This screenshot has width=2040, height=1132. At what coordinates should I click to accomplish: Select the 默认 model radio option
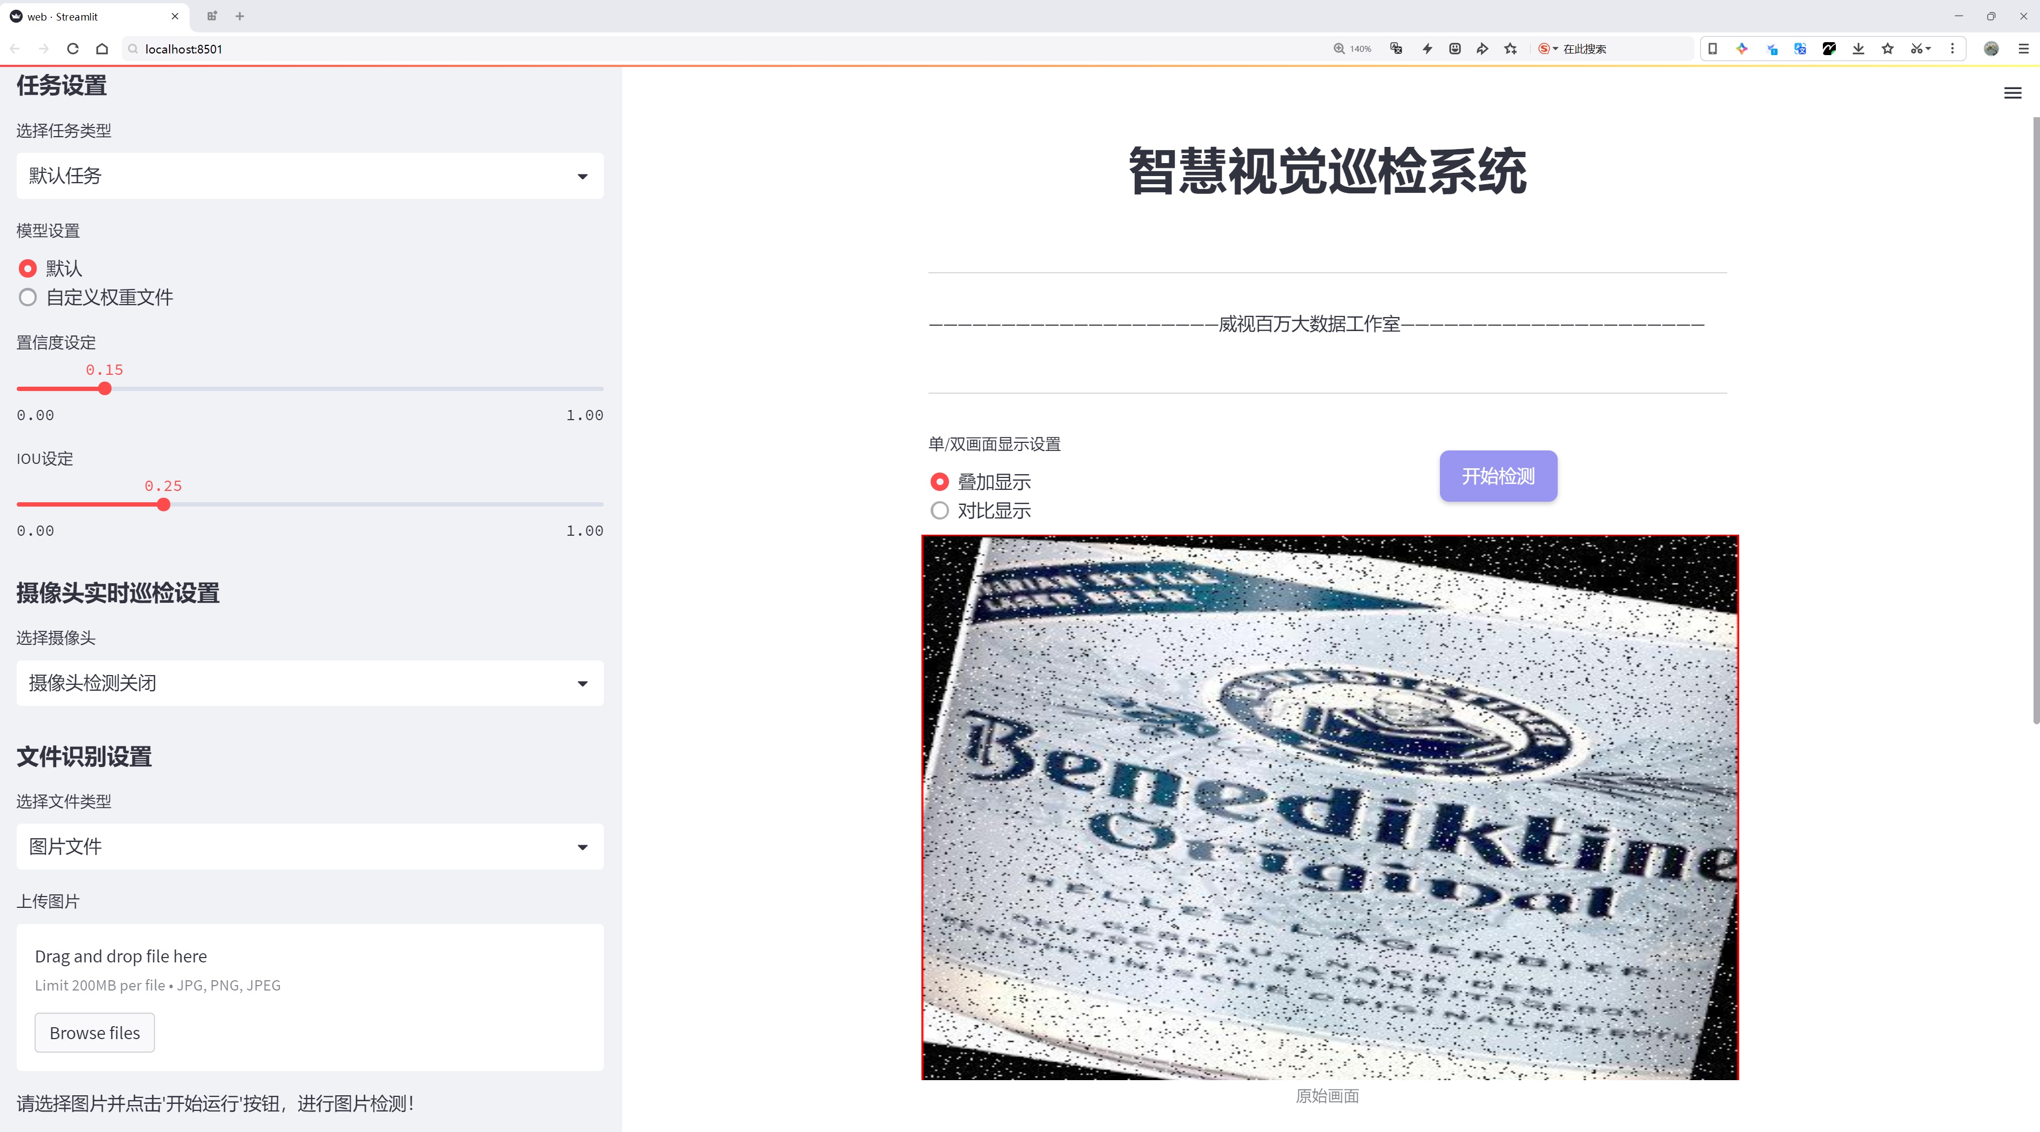(x=50, y=268)
